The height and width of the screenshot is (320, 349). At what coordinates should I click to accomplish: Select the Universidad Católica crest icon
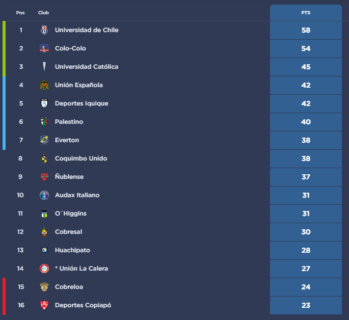coord(44,67)
